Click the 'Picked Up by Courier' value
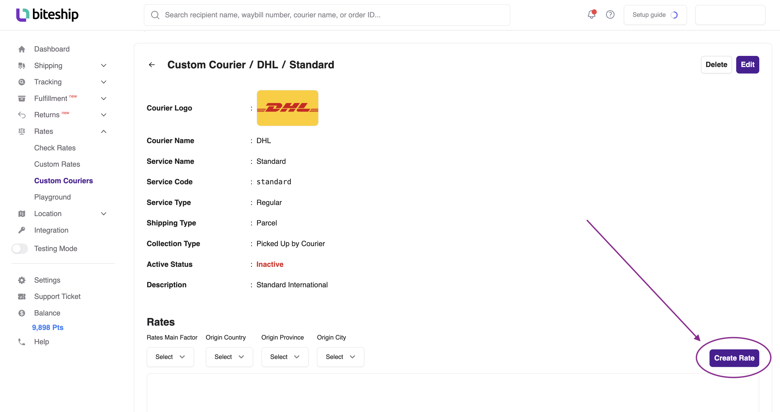The height and width of the screenshot is (412, 780). click(290, 244)
